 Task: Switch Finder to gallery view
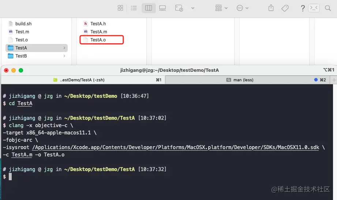click(x=162, y=8)
